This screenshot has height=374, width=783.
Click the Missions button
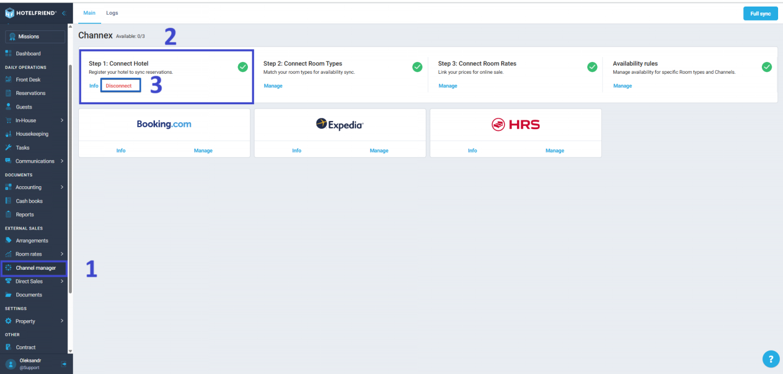coord(35,36)
